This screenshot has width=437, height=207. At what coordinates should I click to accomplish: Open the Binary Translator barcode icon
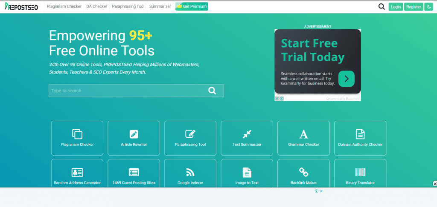(x=360, y=172)
